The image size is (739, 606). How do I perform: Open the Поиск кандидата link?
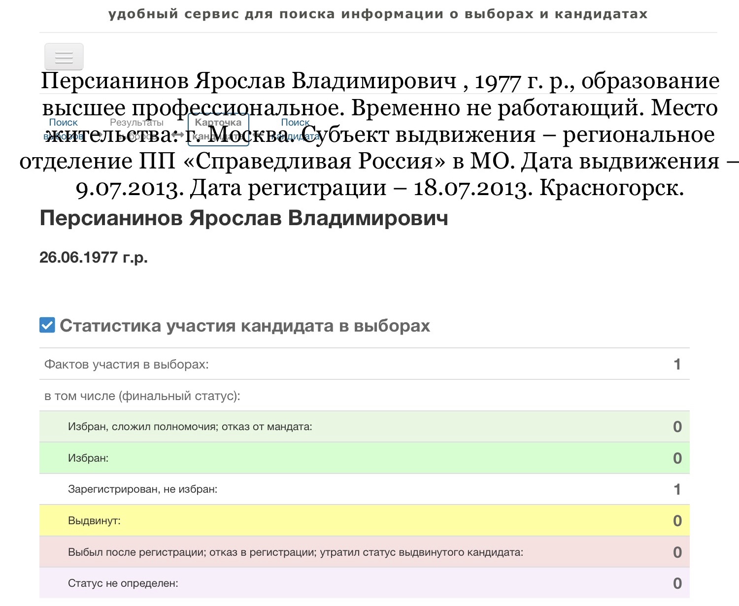point(296,129)
